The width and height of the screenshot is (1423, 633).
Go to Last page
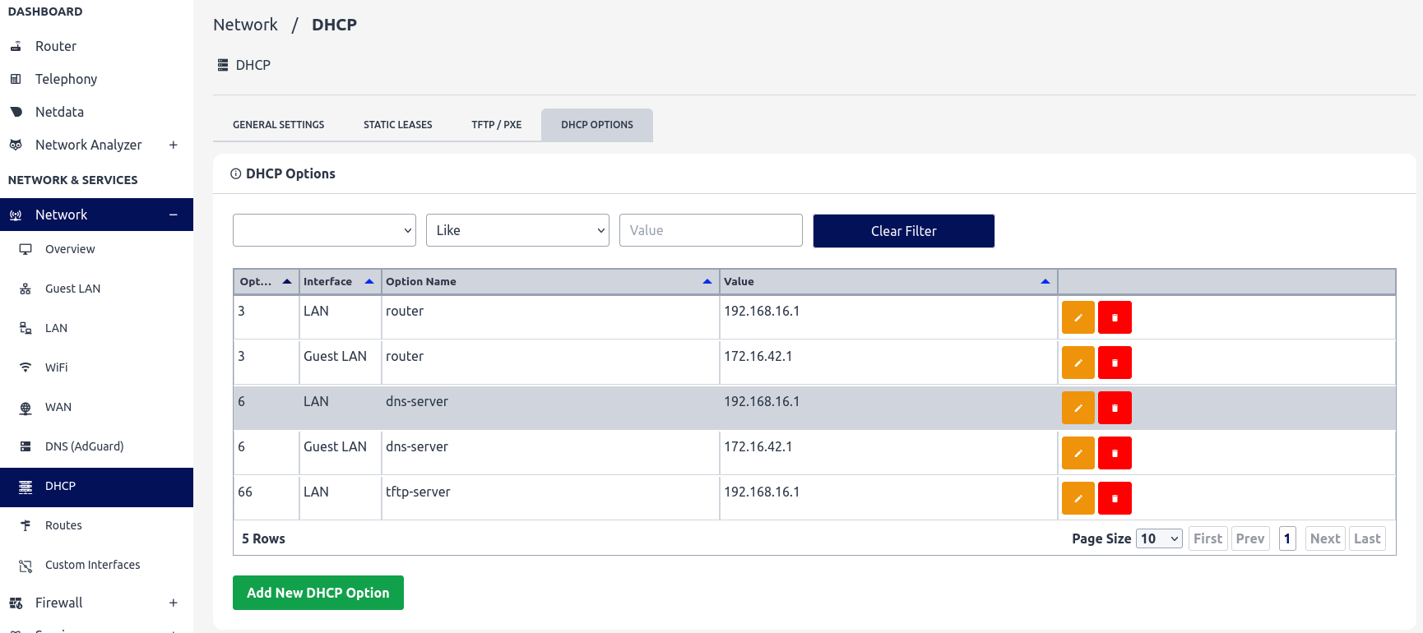point(1367,538)
